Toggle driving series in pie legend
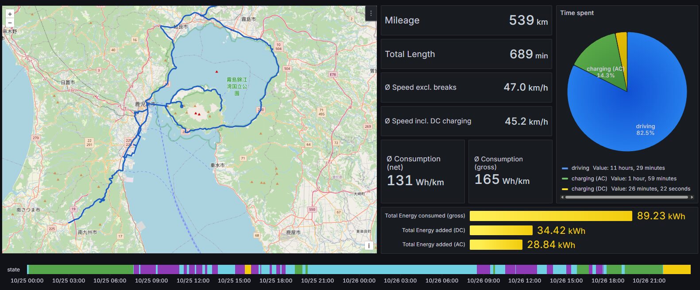Screen dimensions: 700x290 580,168
